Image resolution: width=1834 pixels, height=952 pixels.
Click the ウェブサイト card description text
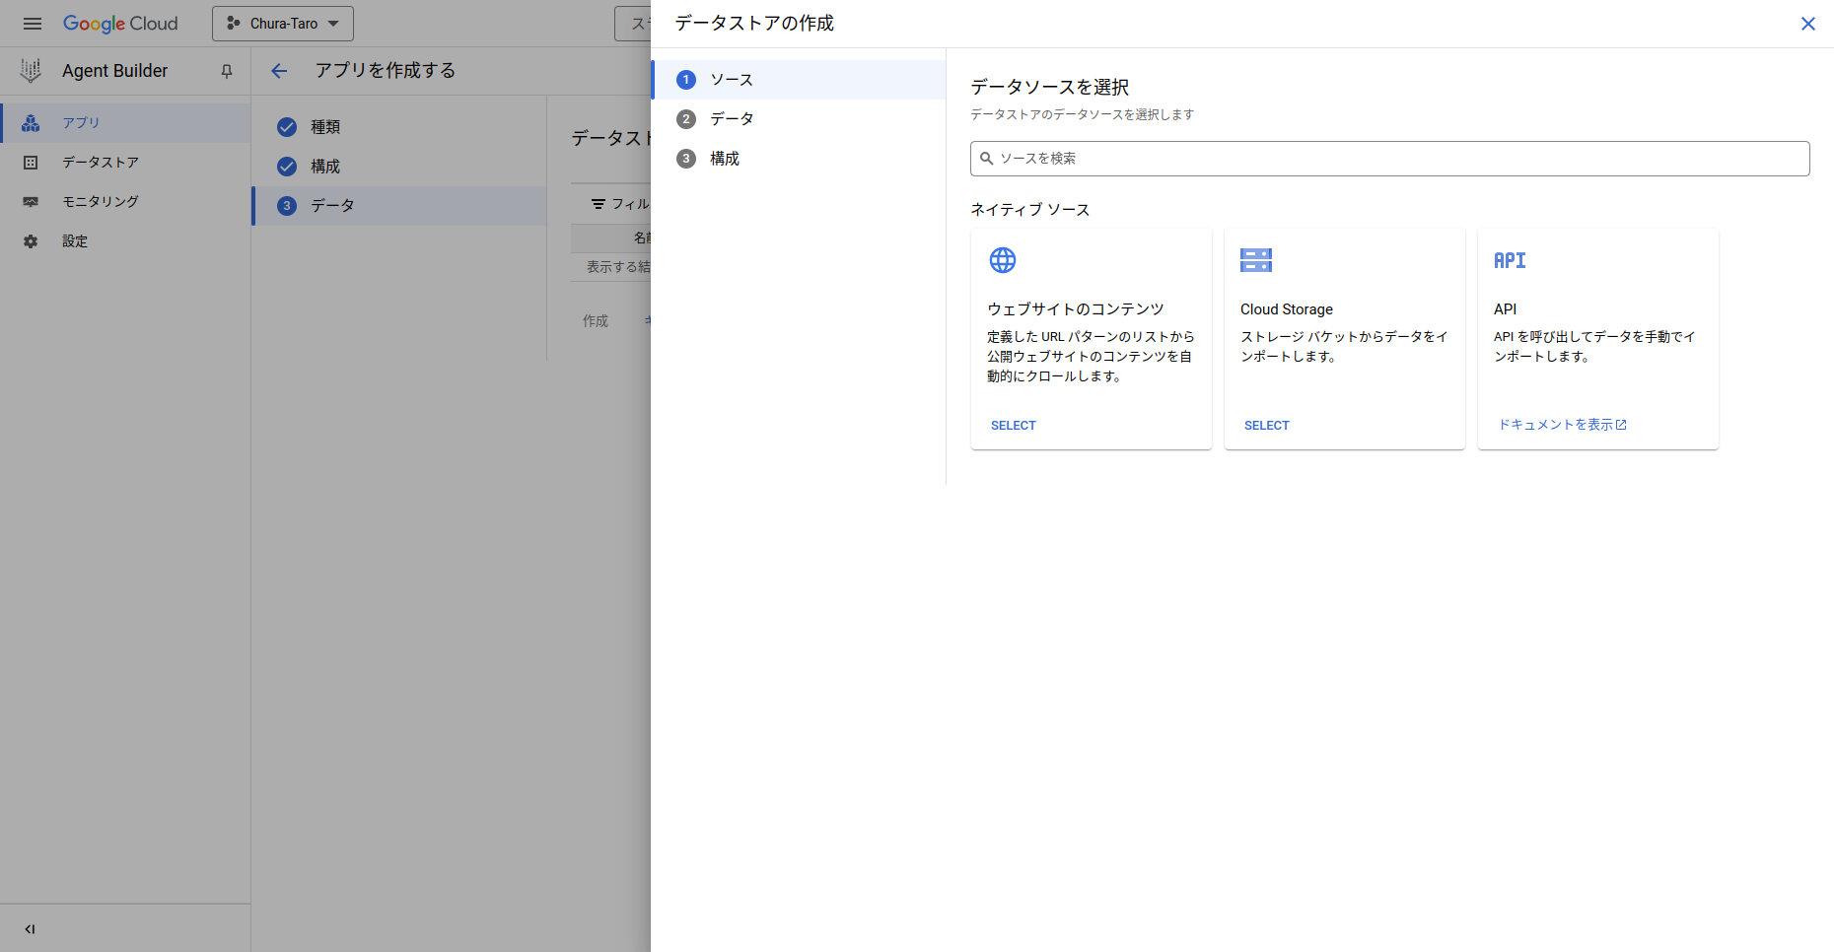[x=1091, y=357]
